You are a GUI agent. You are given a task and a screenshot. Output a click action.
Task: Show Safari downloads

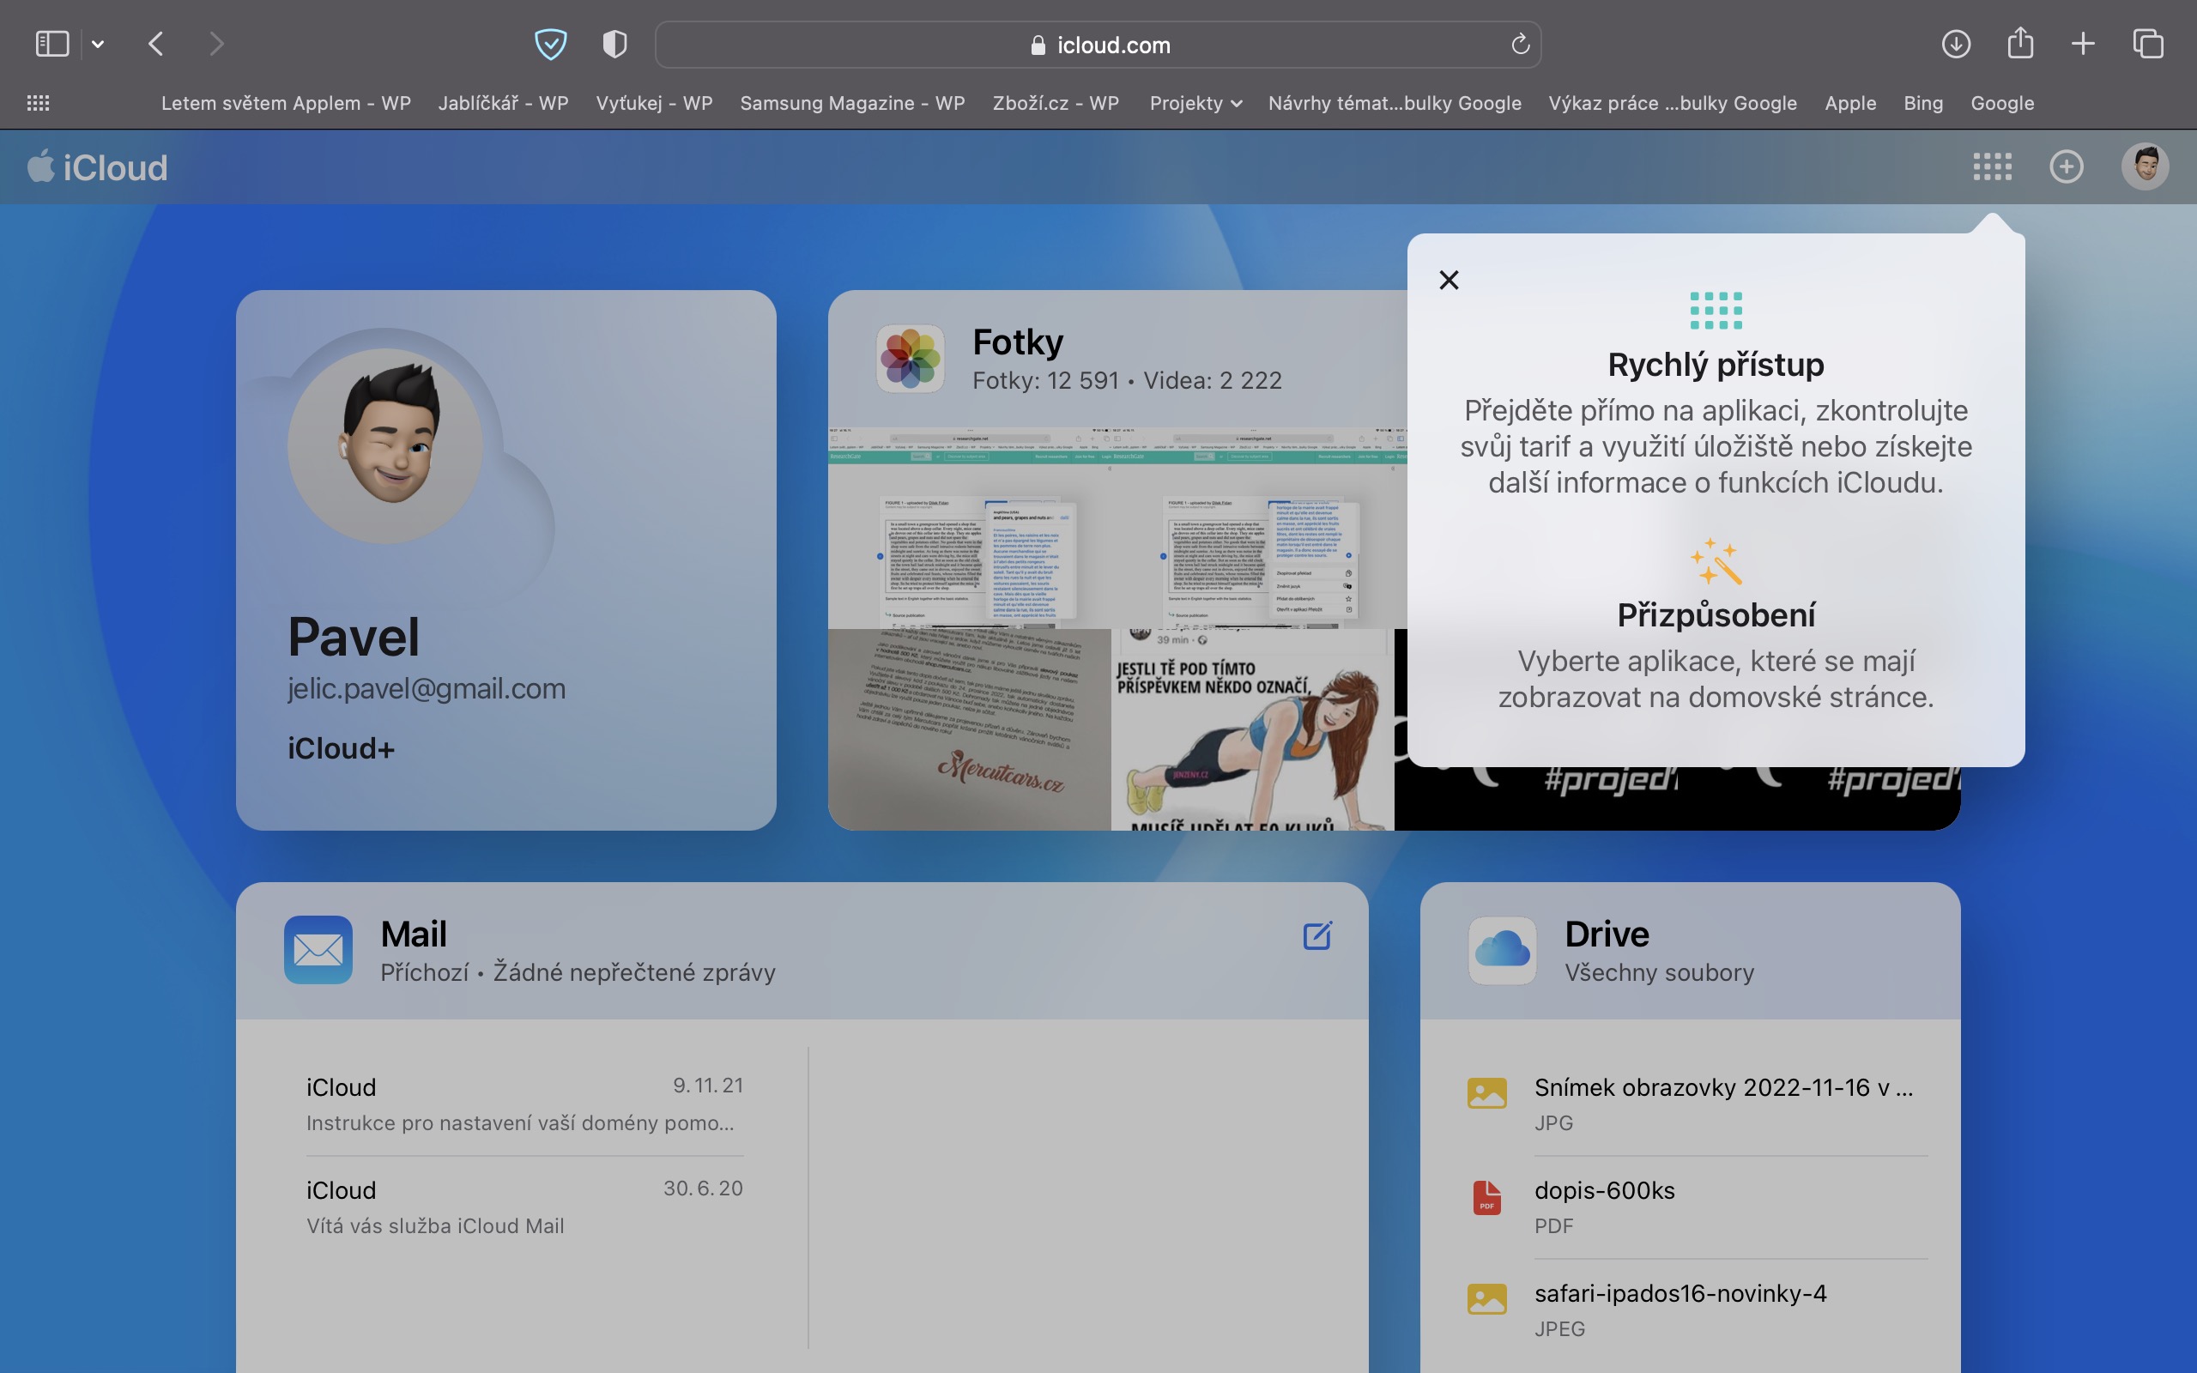tap(1956, 44)
